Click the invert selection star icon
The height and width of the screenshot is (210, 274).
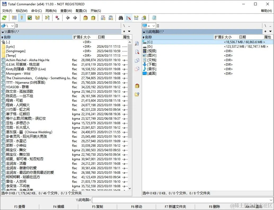[x=57, y=18]
